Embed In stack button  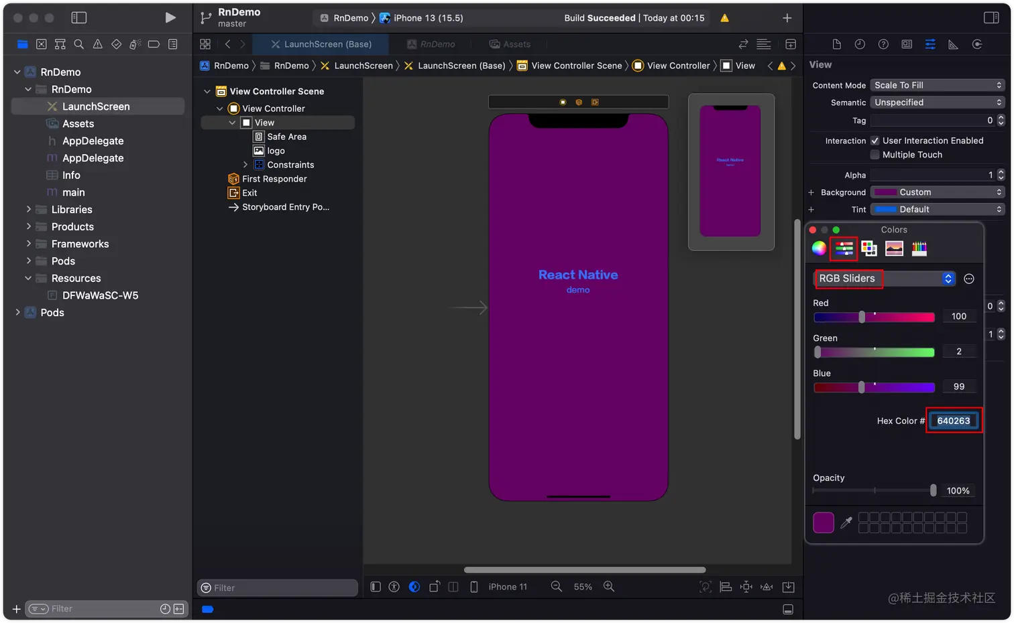(789, 587)
